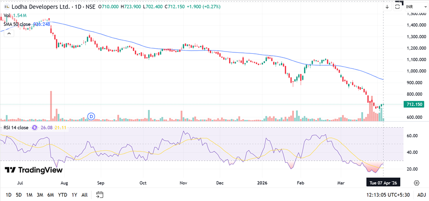Screen dimensions: 429x201
Task: Show the 1Y range
Action: point(74,195)
